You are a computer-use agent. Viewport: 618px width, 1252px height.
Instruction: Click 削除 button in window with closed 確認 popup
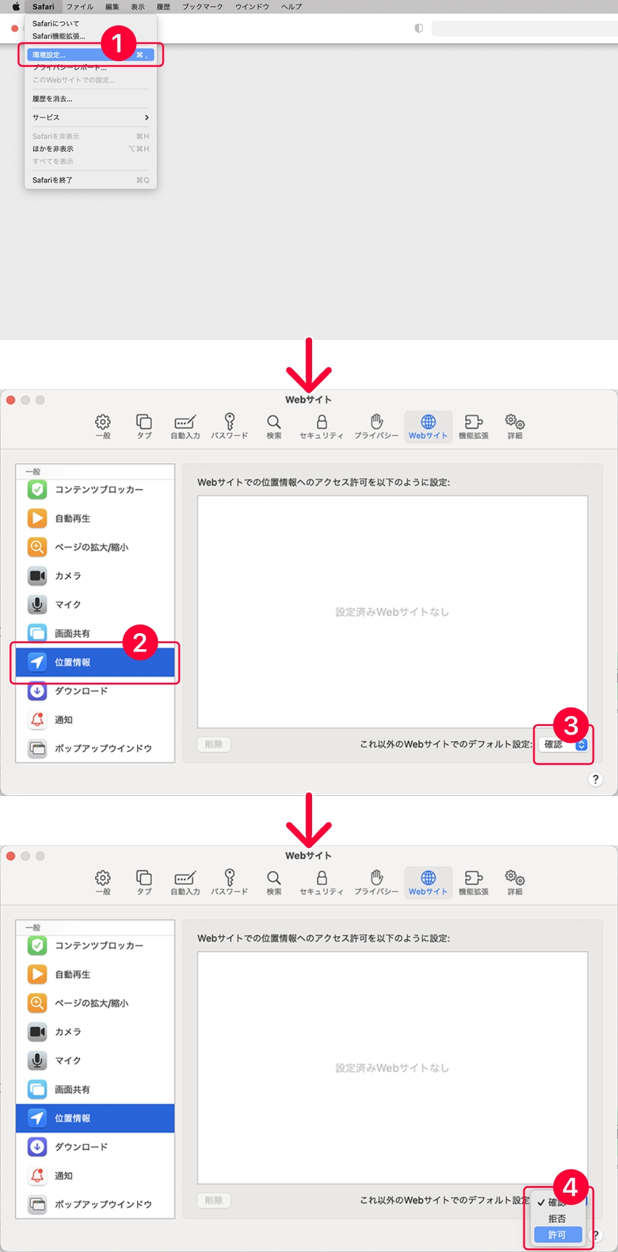pos(214,744)
